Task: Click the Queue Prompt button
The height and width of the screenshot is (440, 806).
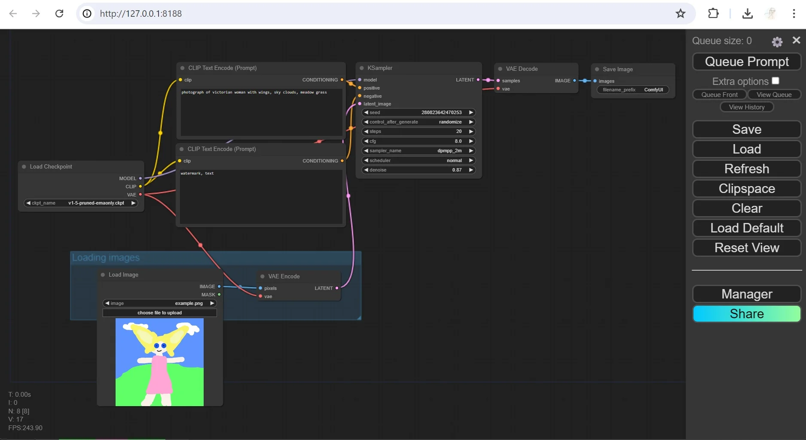Action: point(746,62)
